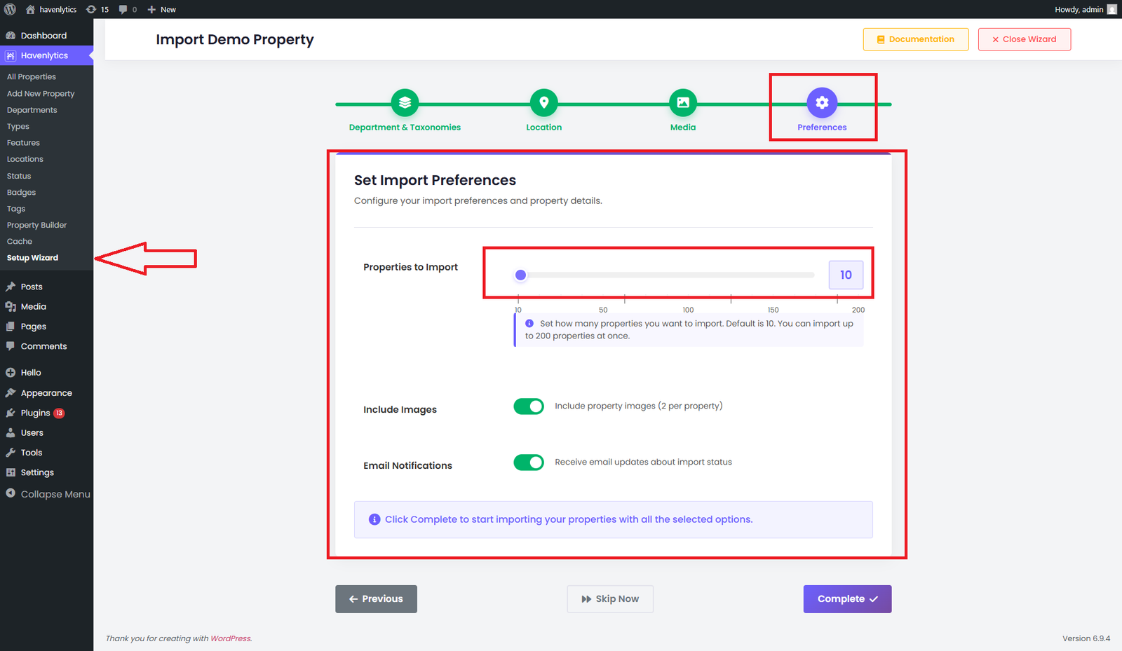Click the comments bubble icon in admin bar
Screen dimensions: 1122x651
pyautogui.click(x=127, y=9)
